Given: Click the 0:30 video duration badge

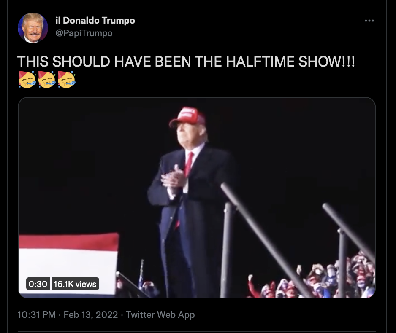Looking at the screenshot, I should (38, 284).
